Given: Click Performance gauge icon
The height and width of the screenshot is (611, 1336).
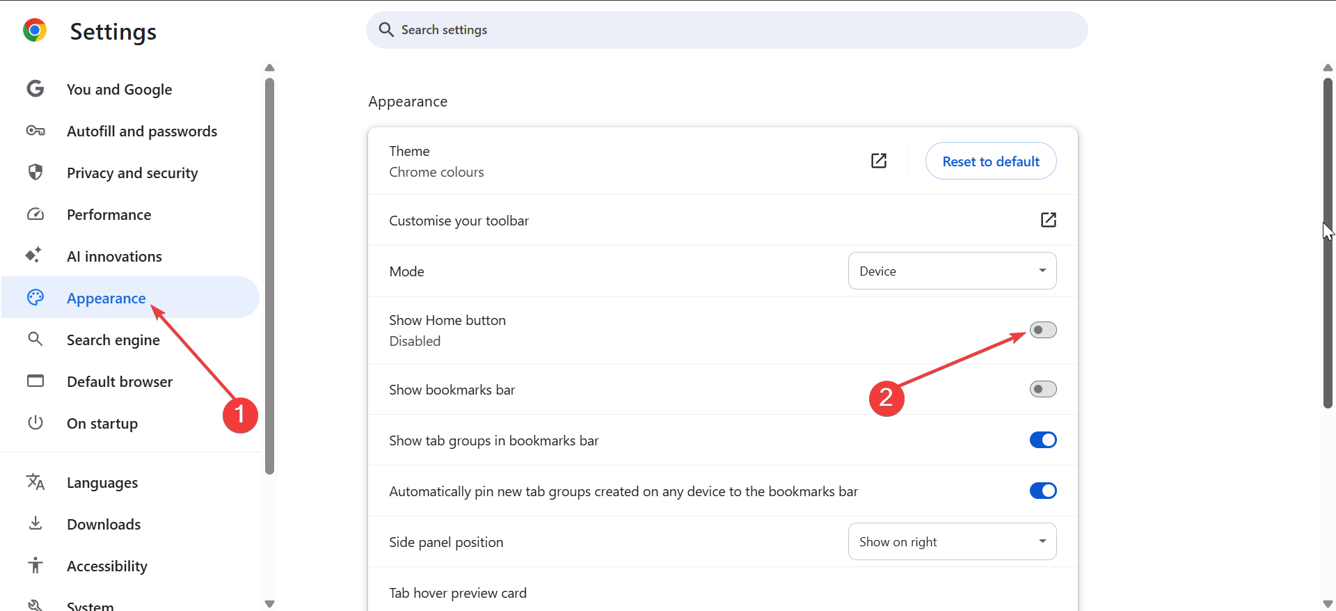Looking at the screenshot, I should [35, 214].
